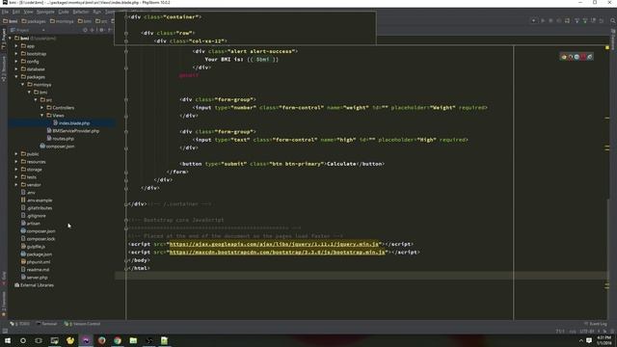
Task: Click the Search Everywhere magnifier icon
Action: coord(613,20)
